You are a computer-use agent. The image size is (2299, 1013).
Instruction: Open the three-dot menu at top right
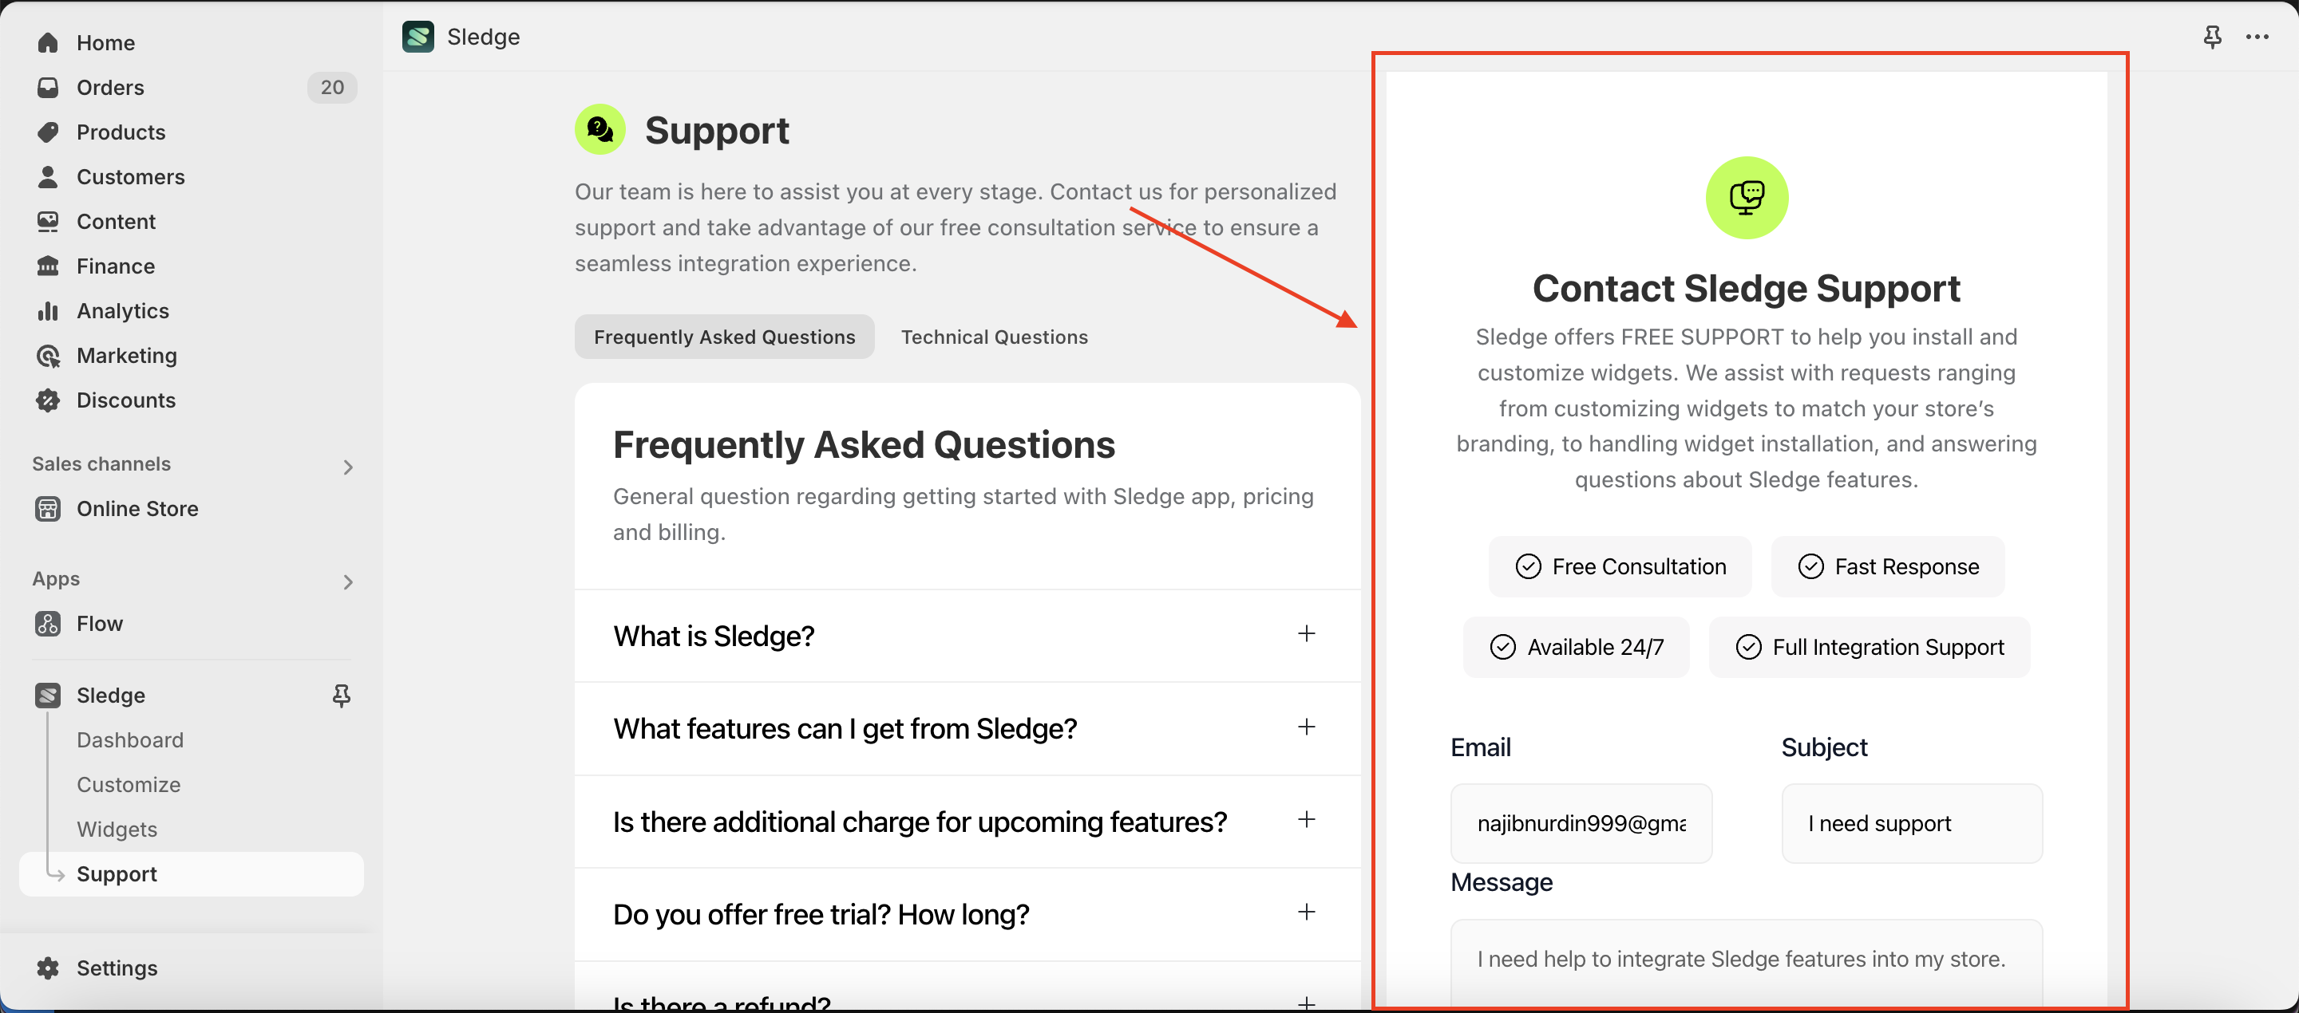click(2257, 37)
